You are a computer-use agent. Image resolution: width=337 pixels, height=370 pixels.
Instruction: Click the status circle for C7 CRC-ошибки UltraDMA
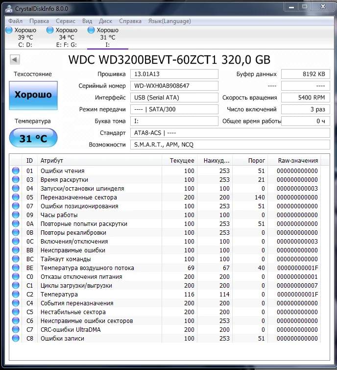[16, 329]
